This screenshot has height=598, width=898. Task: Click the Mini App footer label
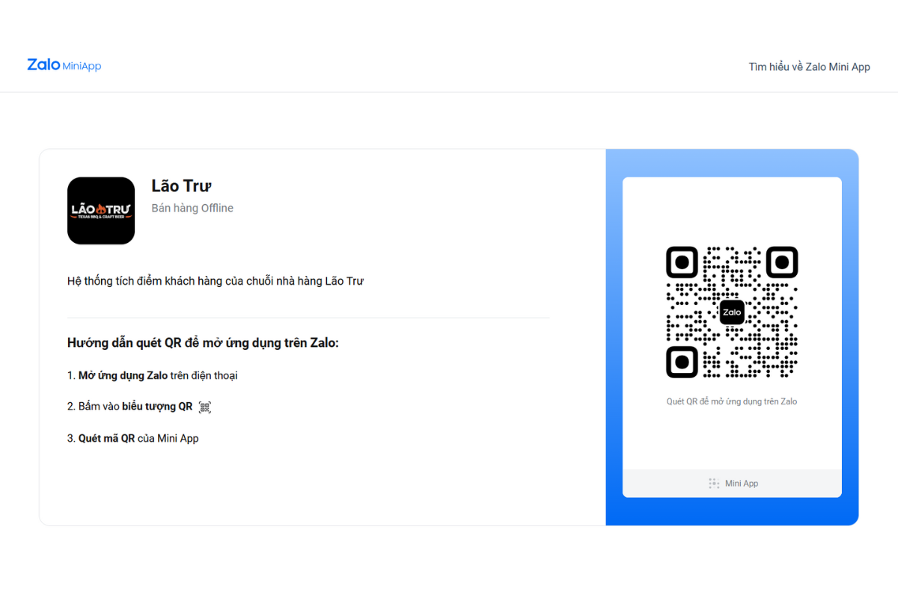742,484
